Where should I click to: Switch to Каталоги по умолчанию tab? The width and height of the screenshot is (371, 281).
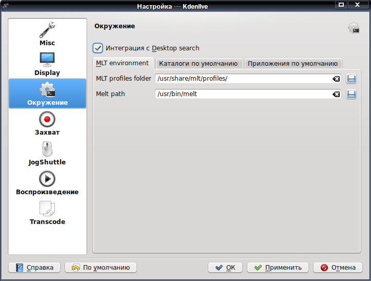[198, 64]
